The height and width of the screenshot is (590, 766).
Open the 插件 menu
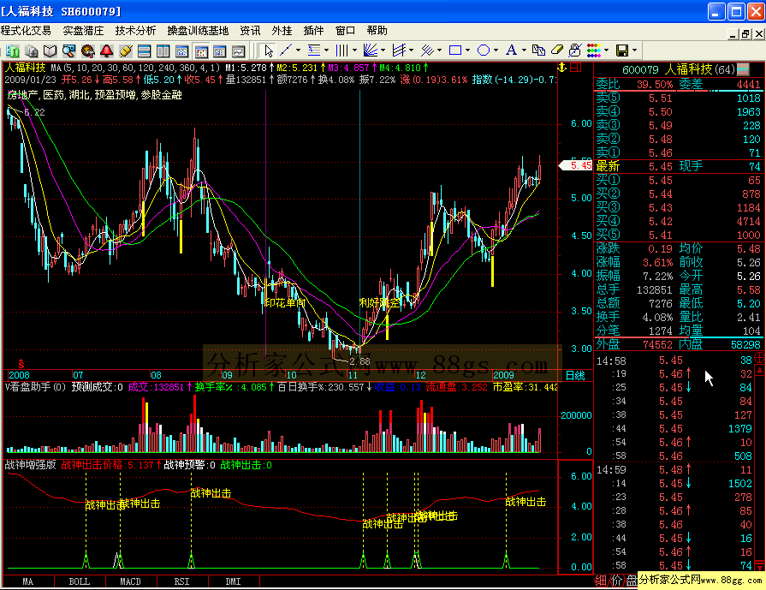313,31
